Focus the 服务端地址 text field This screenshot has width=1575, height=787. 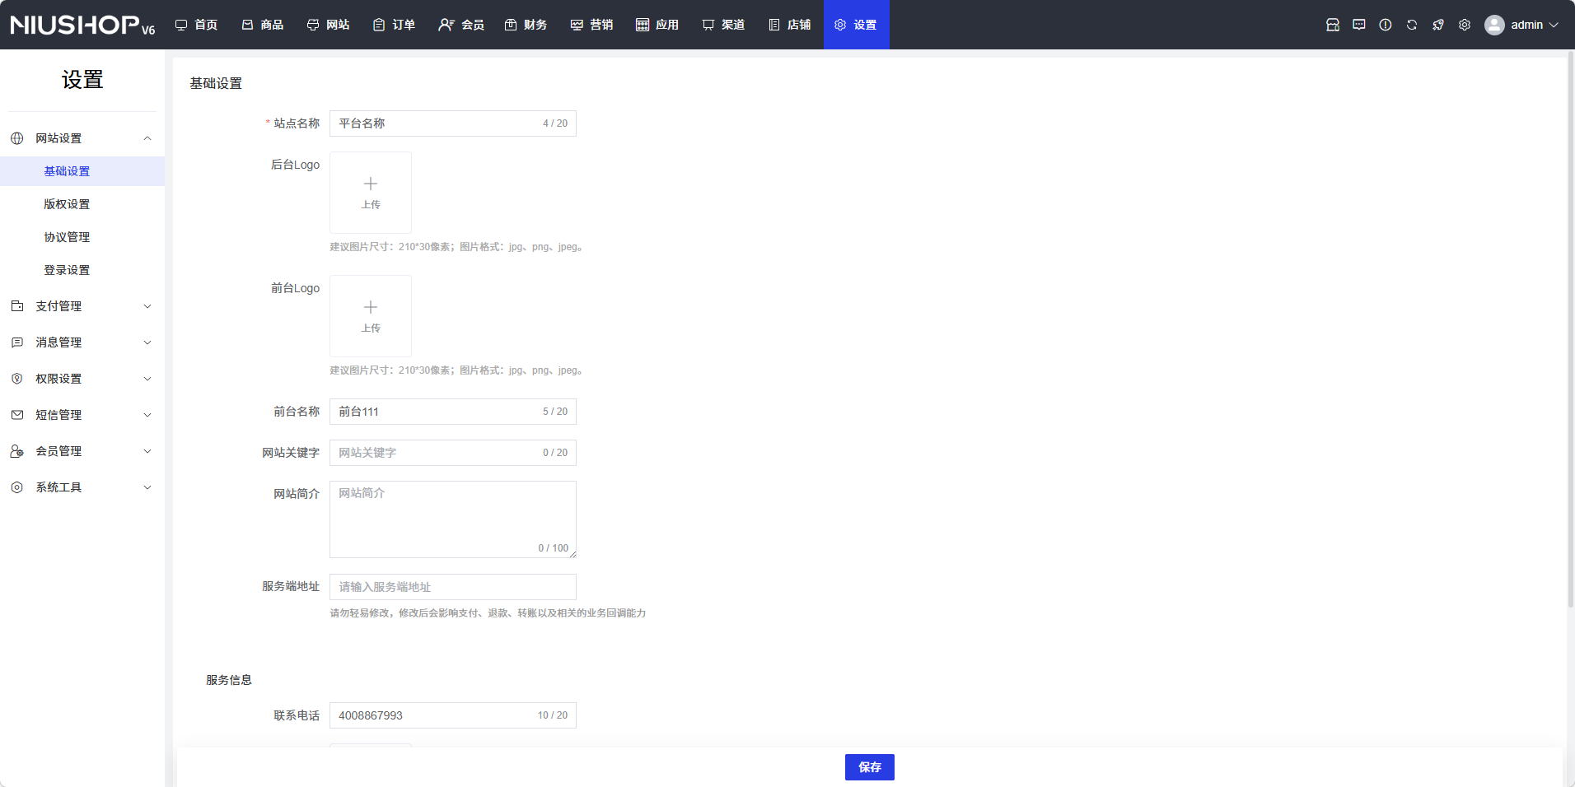(452, 587)
